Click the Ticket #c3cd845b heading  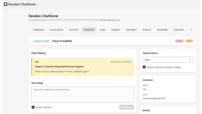(x=62, y=41)
